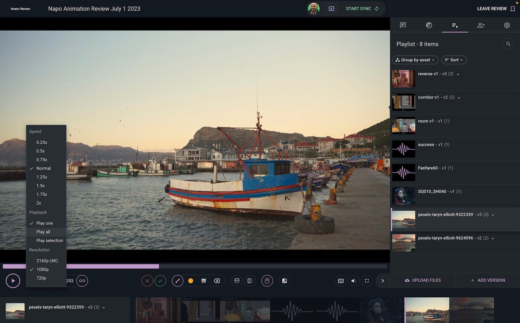Mute audio with the speaker button
The height and width of the screenshot is (323, 520).
tap(354, 281)
